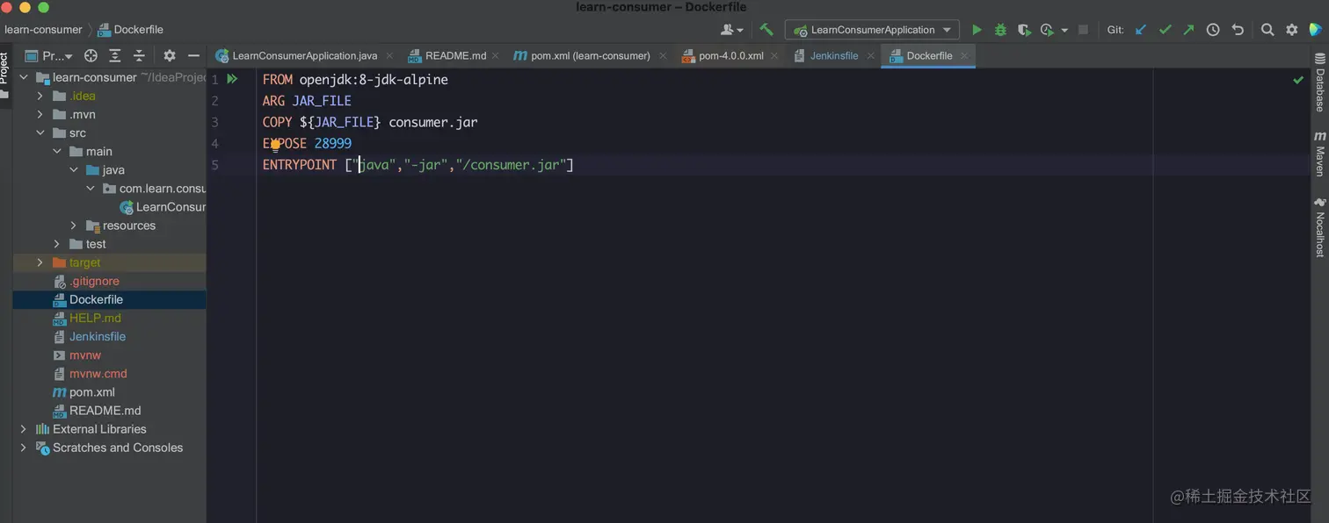Close the README.md tab
The width and height of the screenshot is (1329, 523).
(496, 55)
